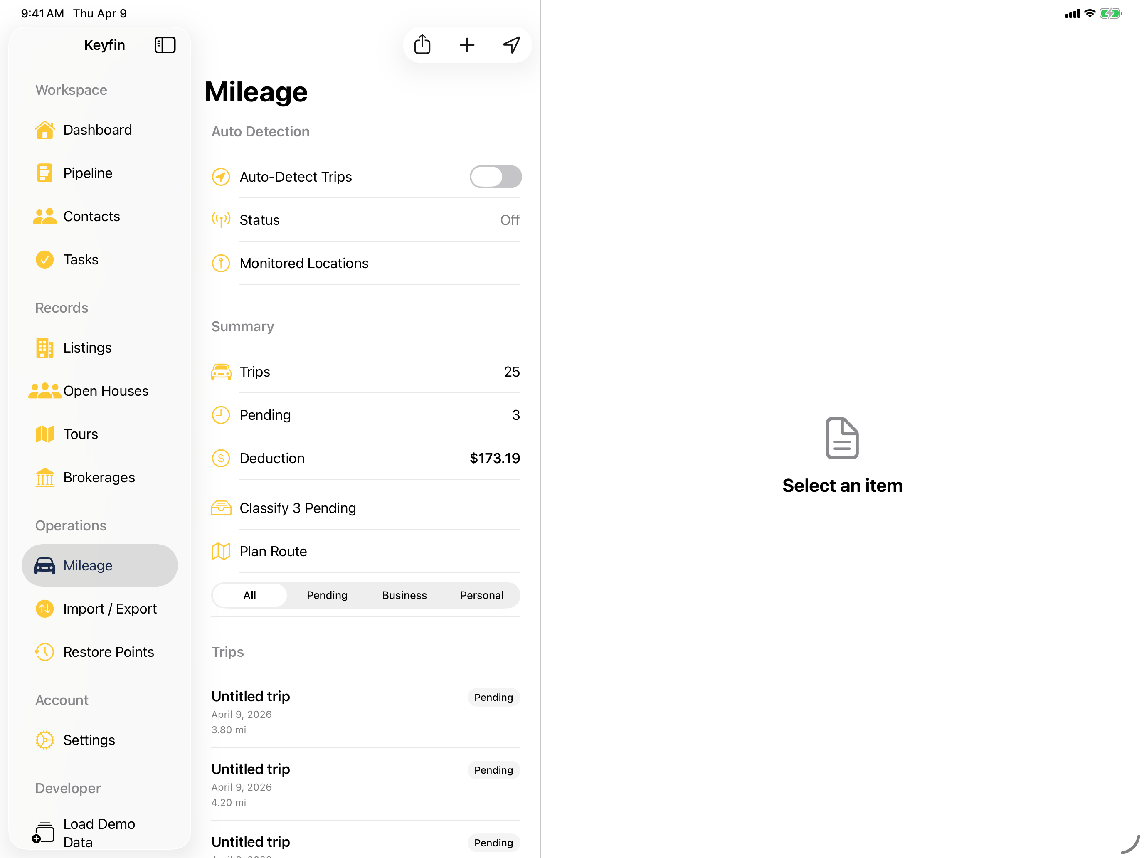The height and width of the screenshot is (858, 1144).
Task: Click the Status Off value
Action: pyautogui.click(x=509, y=220)
